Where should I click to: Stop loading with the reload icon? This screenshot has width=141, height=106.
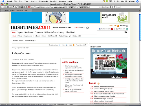(x=111, y=7)
